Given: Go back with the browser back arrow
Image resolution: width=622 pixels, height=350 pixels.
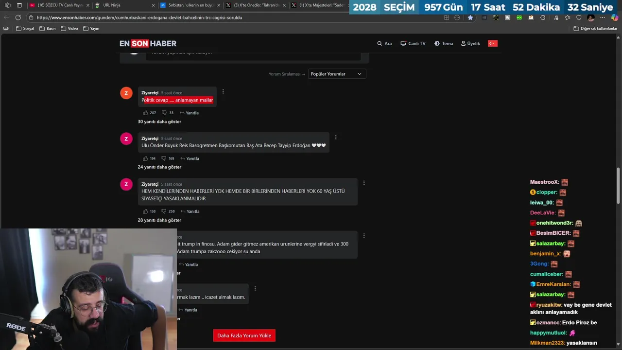Looking at the screenshot, I should click(x=6, y=17).
